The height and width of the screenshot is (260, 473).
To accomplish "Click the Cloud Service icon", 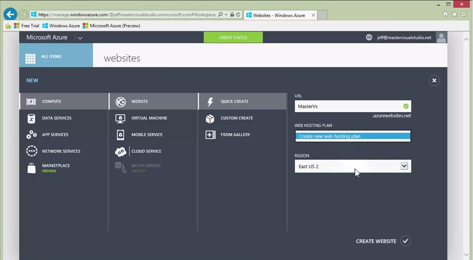I will click(121, 152).
